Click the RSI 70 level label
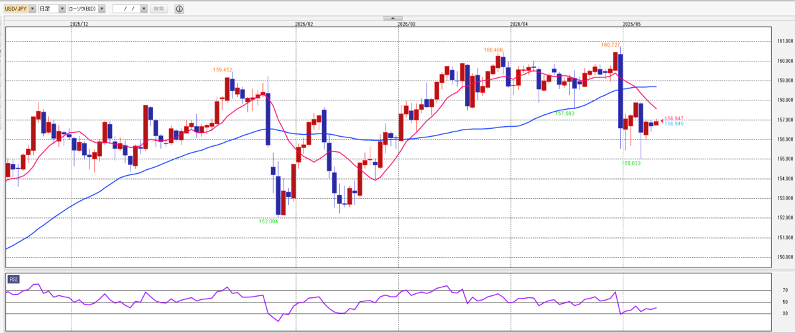795x333 pixels. pos(784,290)
